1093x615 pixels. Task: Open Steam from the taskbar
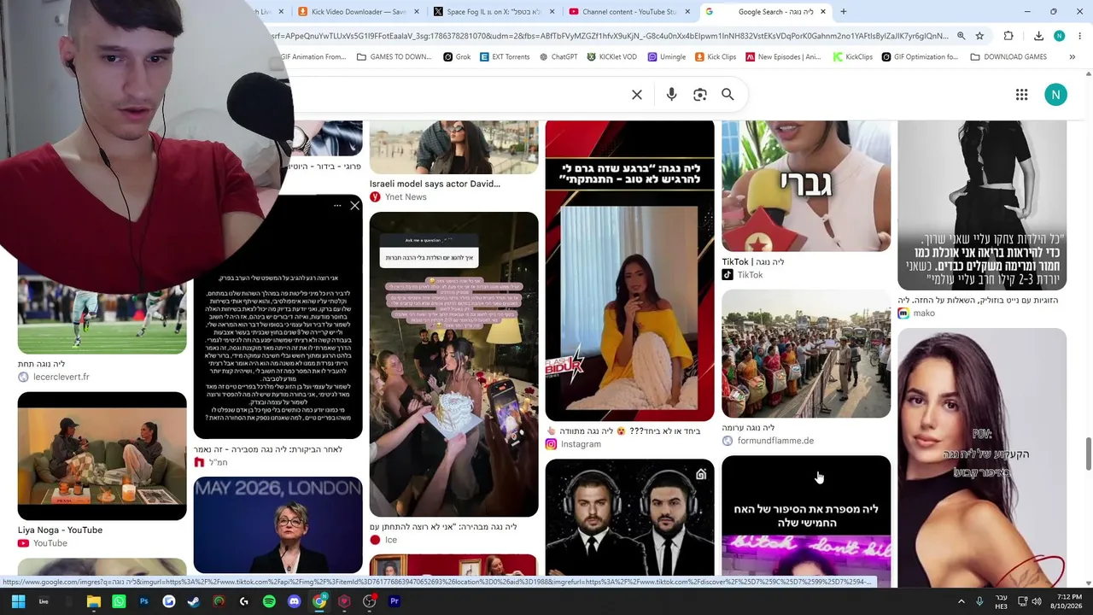(x=194, y=601)
